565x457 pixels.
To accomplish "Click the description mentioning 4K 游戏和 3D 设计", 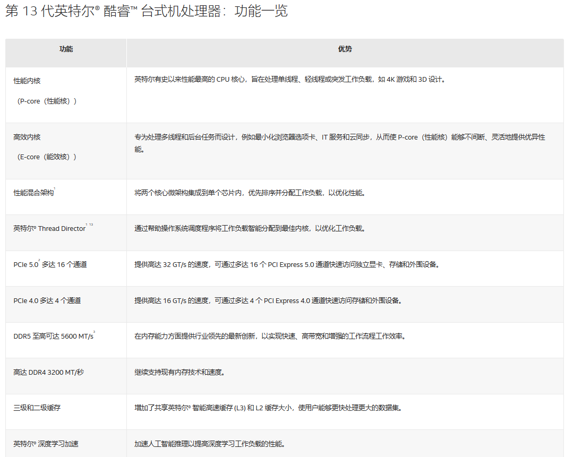I will tap(290, 79).
